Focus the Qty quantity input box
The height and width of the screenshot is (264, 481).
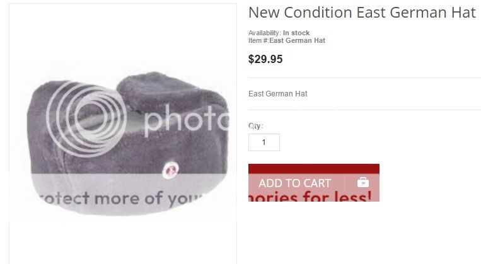[264, 142]
